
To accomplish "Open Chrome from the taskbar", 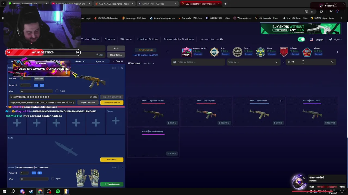I will coord(40,191).
